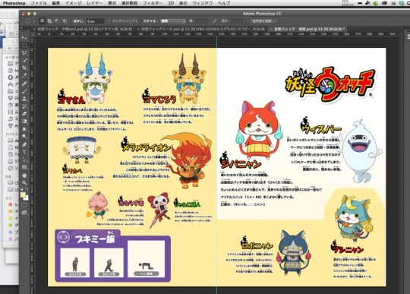Choose Add to Selection mode

click(49, 21)
